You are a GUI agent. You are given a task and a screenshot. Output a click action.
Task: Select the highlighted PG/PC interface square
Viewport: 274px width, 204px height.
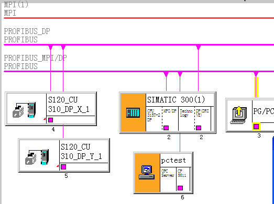[x=256, y=127]
